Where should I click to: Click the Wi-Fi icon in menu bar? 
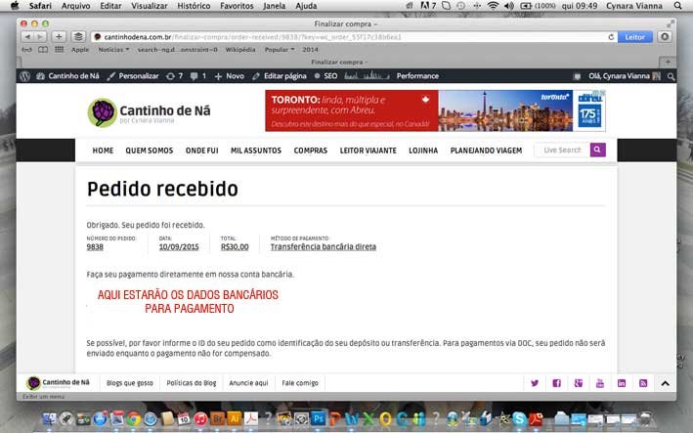click(493, 6)
